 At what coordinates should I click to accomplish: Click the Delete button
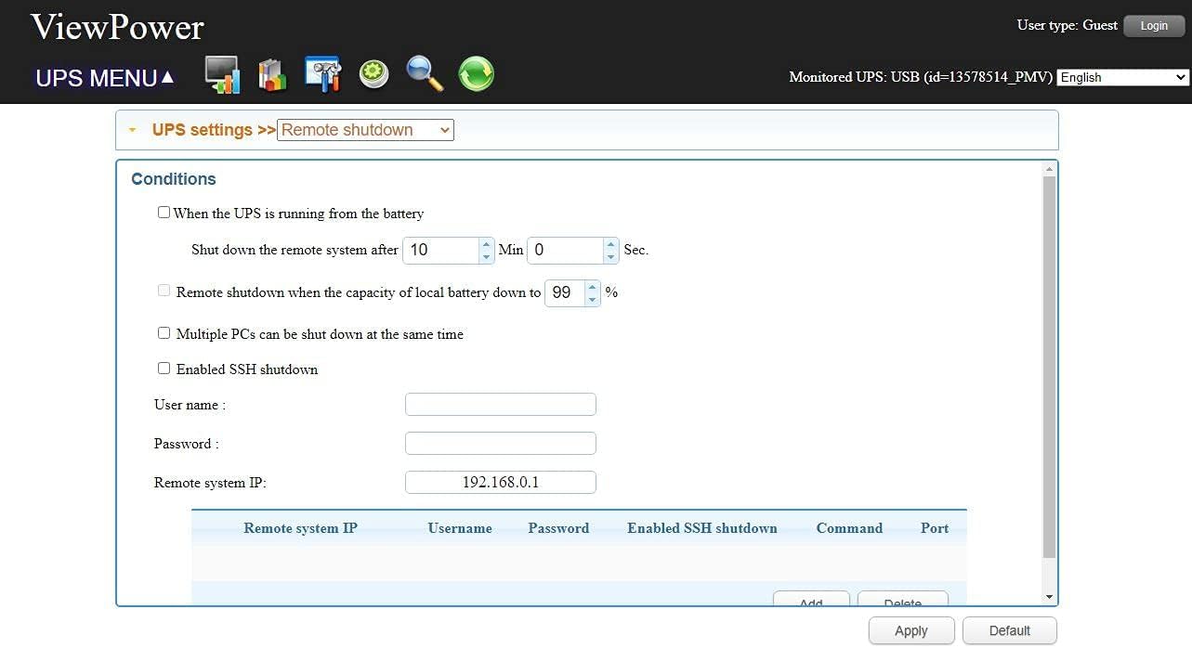pos(902,599)
